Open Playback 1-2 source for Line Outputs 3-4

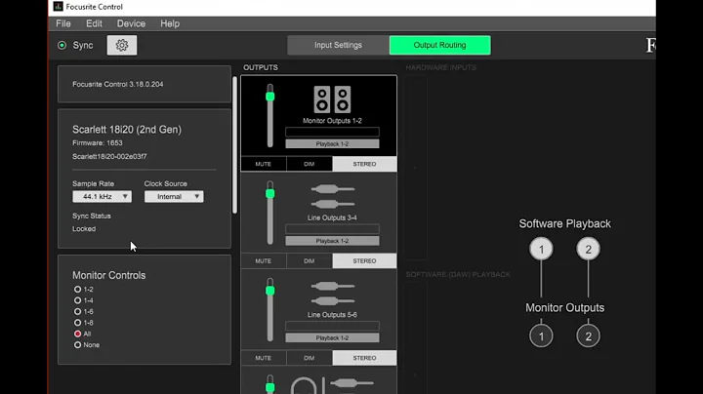[x=332, y=241]
